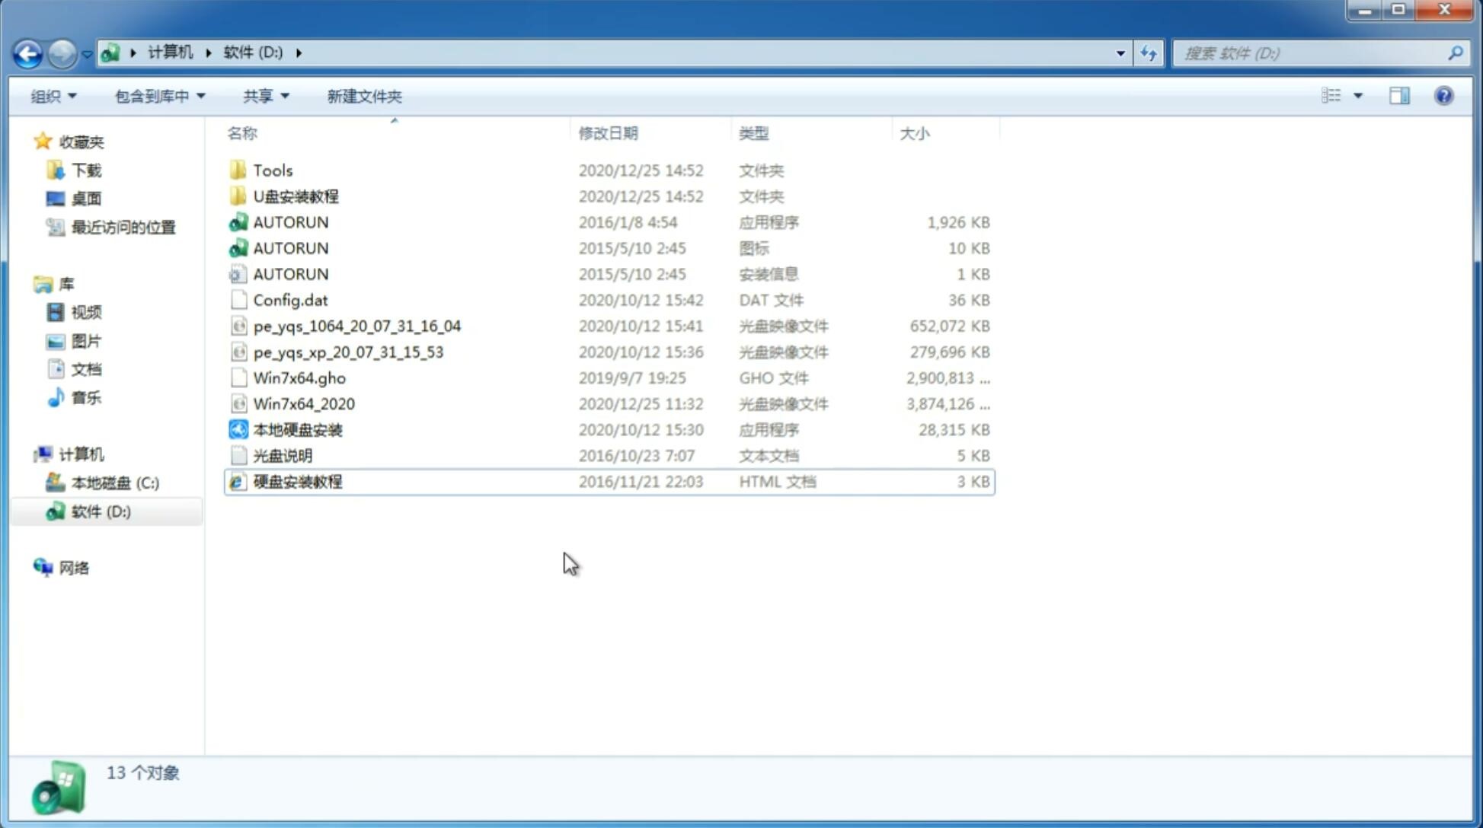The image size is (1483, 828).
Task: Open Win7x64.gho ghost file
Action: pyautogui.click(x=299, y=377)
